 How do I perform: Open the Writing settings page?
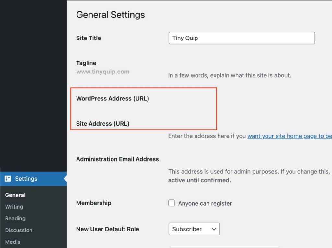(x=14, y=207)
